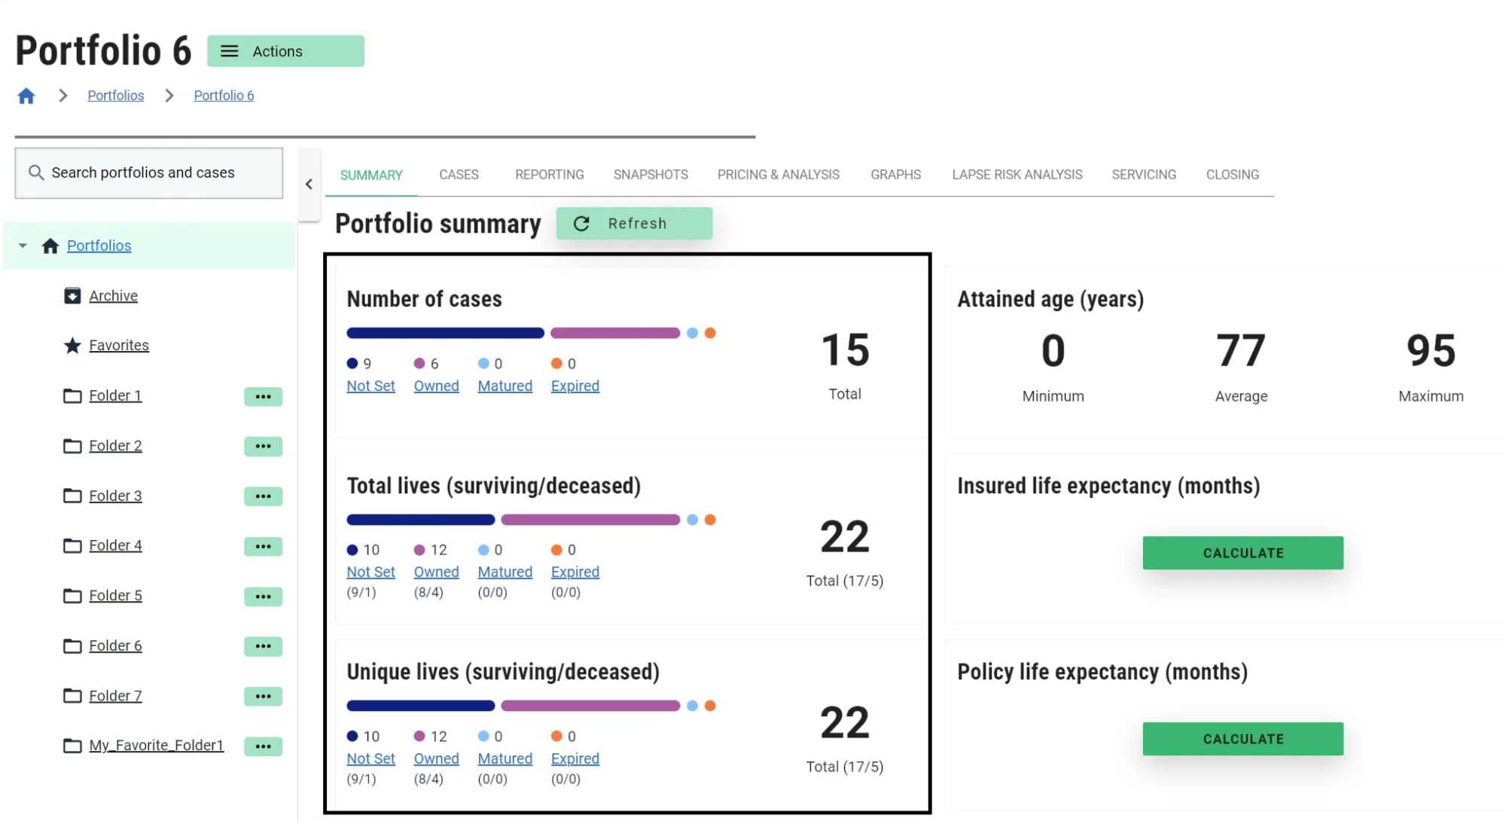This screenshot has height=821, width=1506.
Task: Open Owned link under Number of cases
Action: tap(436, 386)
